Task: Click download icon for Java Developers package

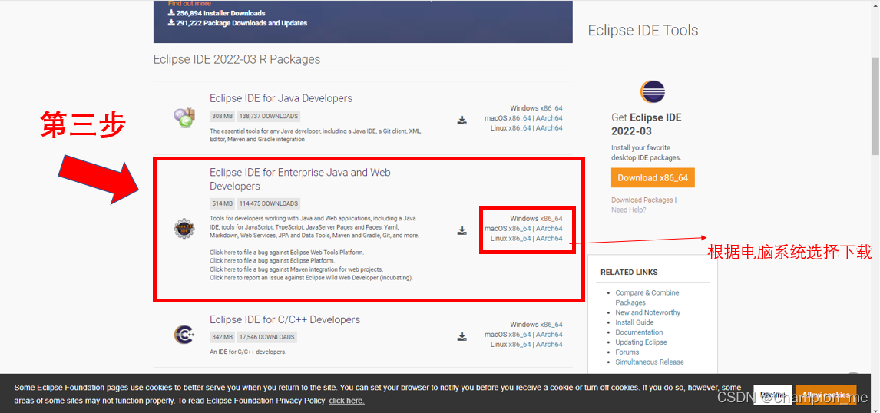Action: pyautogui.click(x=462, y=120)
